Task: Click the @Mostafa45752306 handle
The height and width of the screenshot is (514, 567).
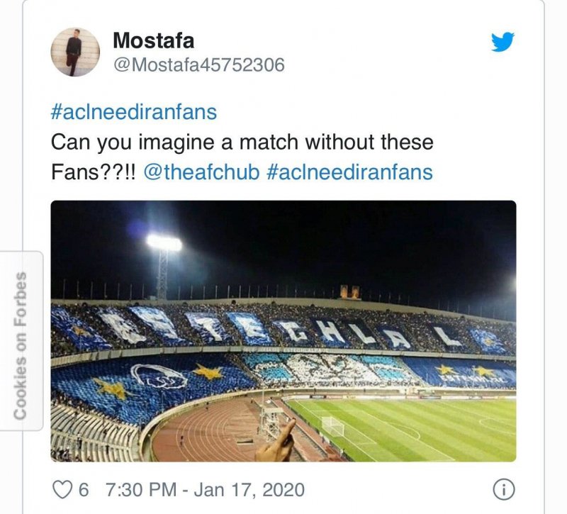Action: 198,65
